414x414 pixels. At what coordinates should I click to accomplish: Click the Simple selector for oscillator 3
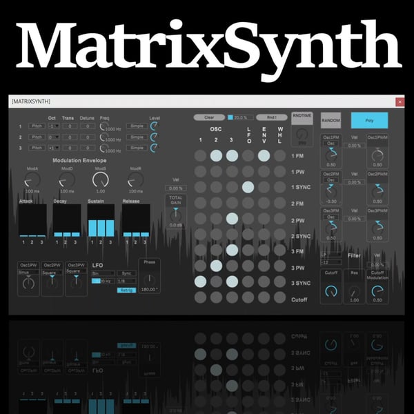(137, 148)
